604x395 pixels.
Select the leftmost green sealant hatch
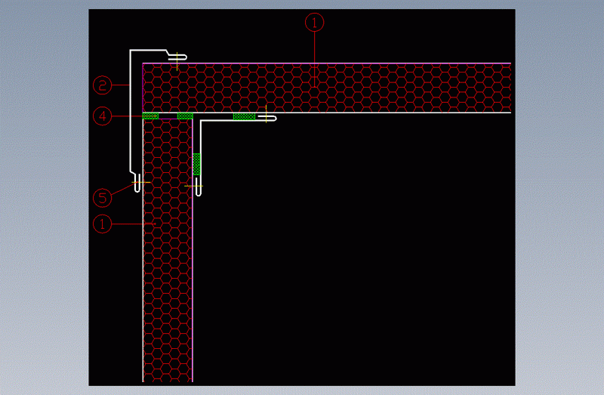[x=150, y=116]
